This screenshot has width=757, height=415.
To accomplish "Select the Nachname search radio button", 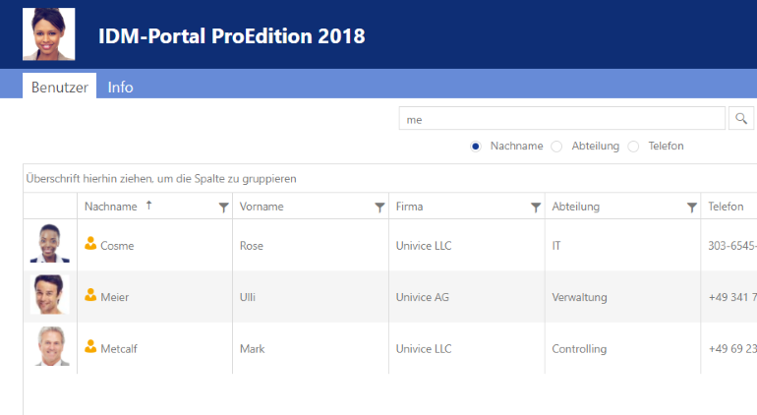I will click(x=476, y=147).
